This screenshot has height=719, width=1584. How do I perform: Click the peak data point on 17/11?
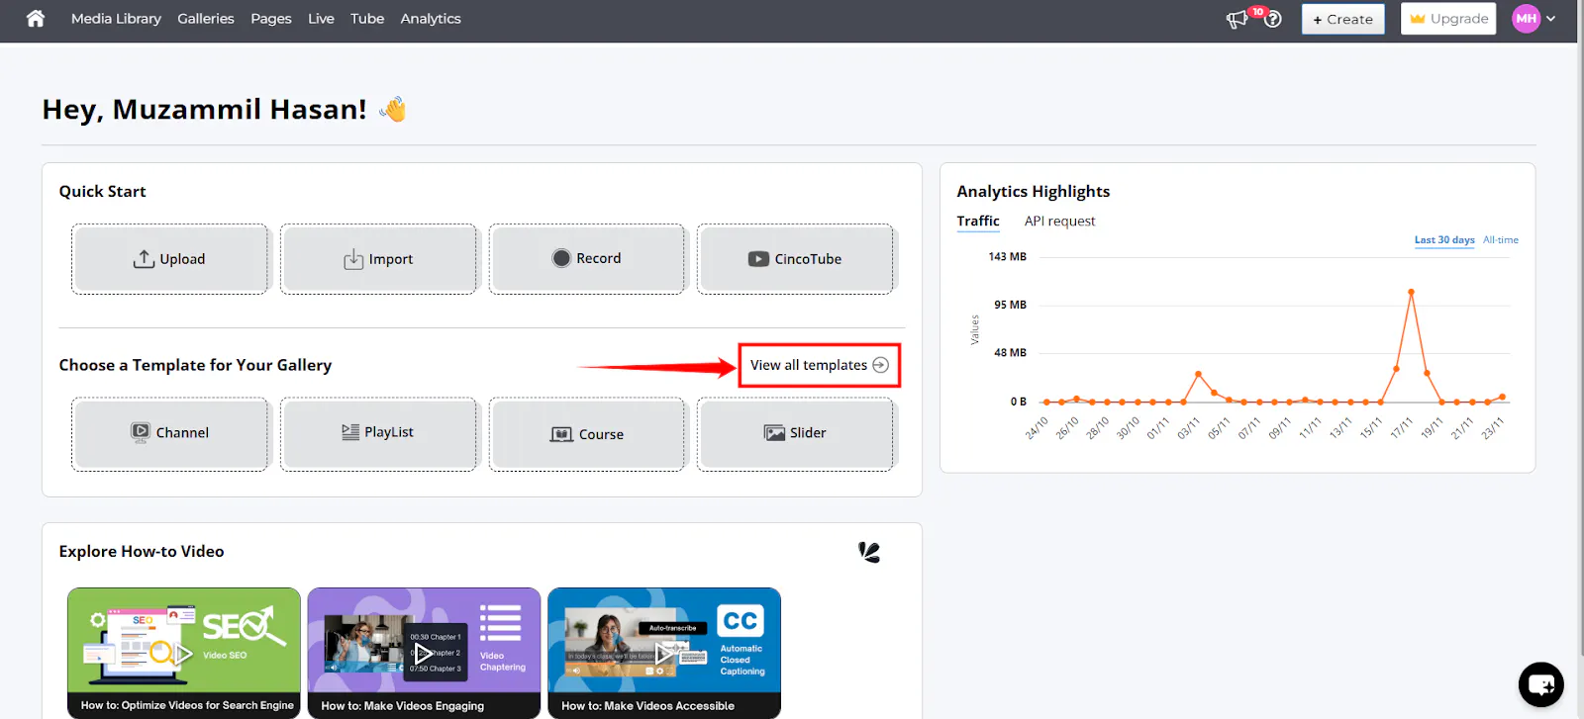[x=1411, y=292]
